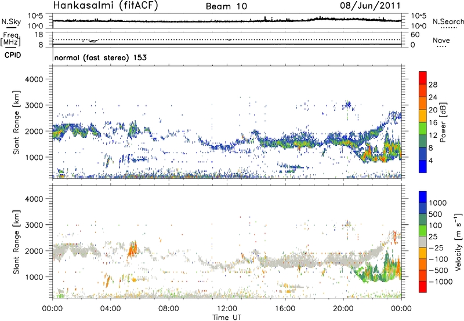This screenshot has width=464, height=321.
Task: Pick the light green 25–100 velocity segment
Action: (x=423, y=231)
